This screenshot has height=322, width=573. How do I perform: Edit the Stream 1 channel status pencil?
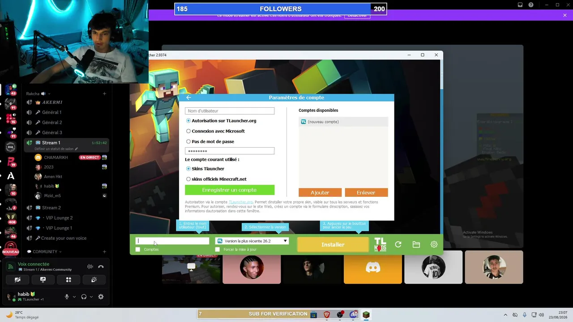tap(77, 149)
